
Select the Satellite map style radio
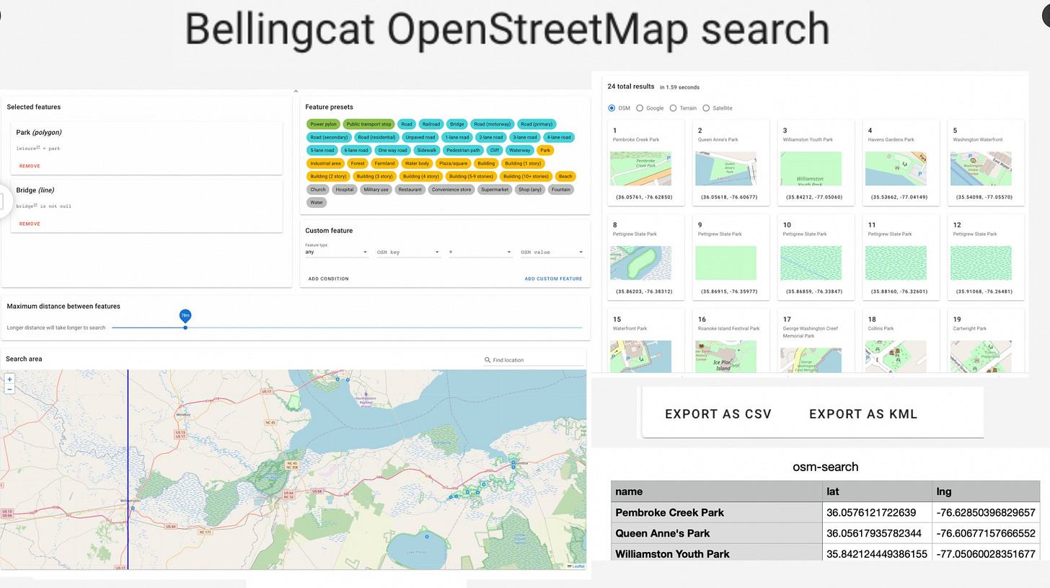(x=706, y=108)
